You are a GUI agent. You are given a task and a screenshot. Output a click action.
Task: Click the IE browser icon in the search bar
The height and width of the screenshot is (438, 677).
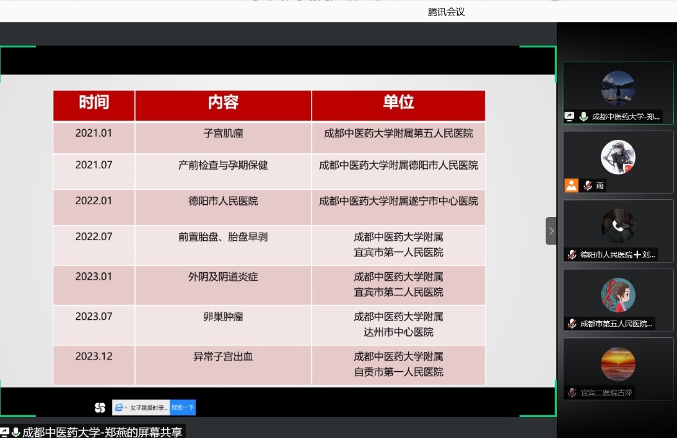pos(119,407)
